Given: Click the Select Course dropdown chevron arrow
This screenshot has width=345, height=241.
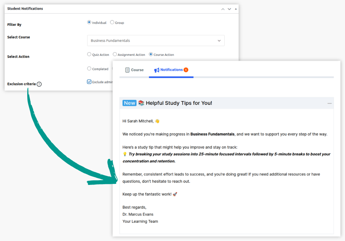Looking at the screenshot, I should (x=219, y=41).
